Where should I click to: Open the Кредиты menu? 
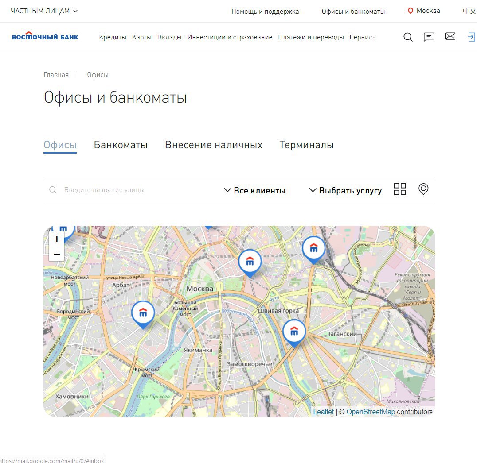(x=113, y=37)
